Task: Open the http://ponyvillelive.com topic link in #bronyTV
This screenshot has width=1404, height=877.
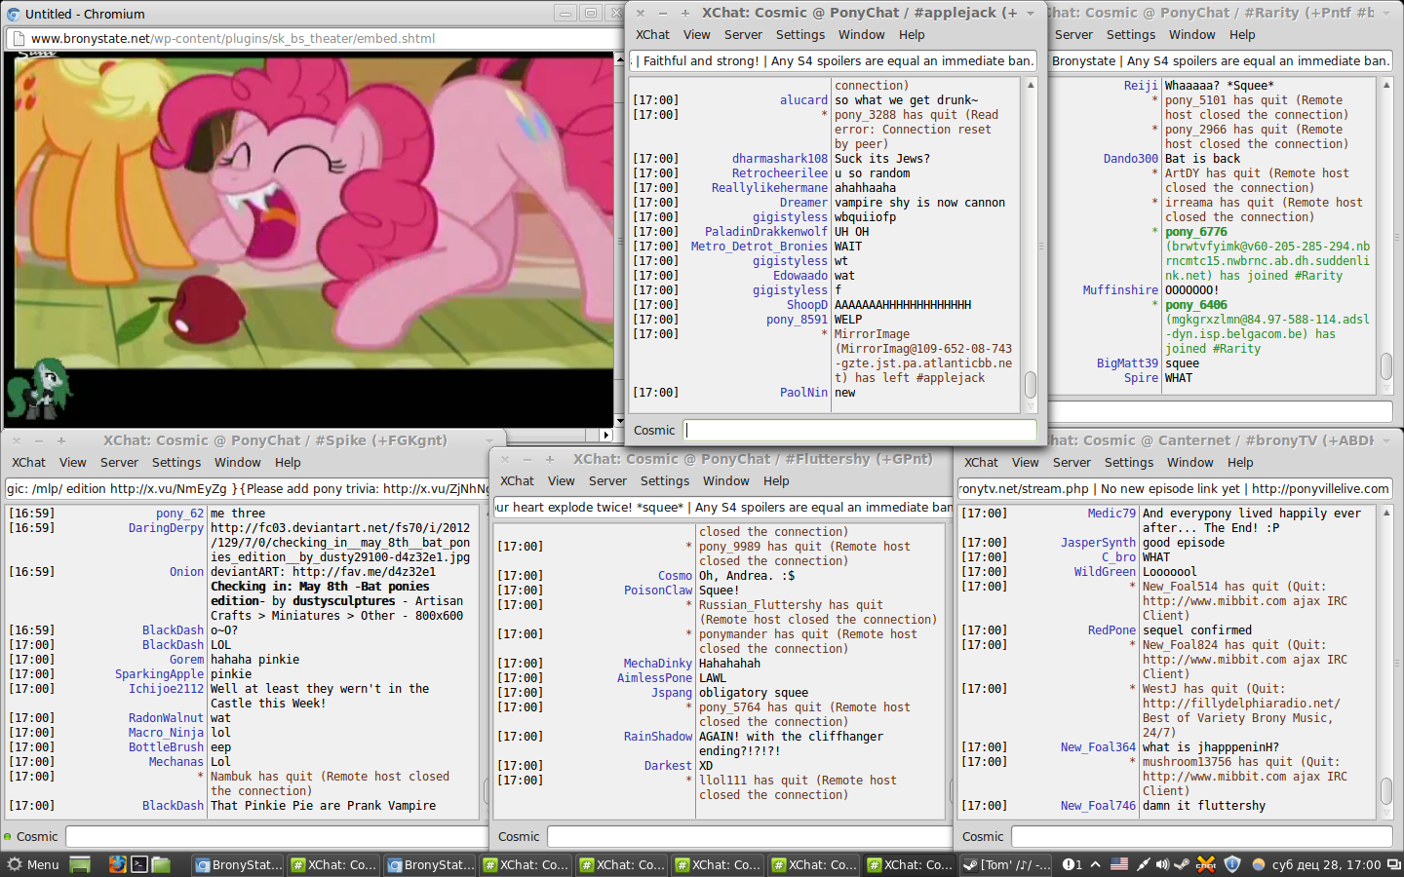Action: [x=1321, y=489]
